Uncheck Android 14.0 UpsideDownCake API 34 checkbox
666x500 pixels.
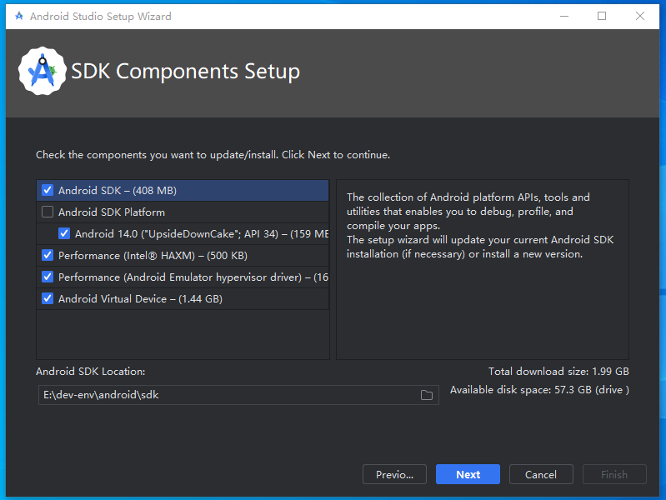pos(64,233)
